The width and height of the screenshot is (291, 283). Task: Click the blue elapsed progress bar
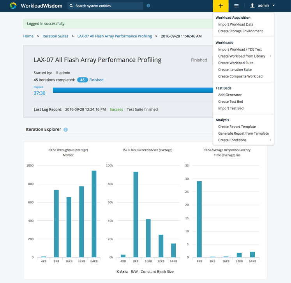132,90
